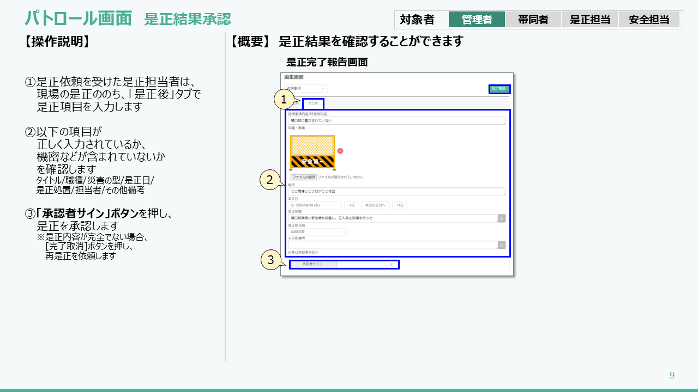Click calendar icon in 是正日 date field

click(x=292, y=205)
